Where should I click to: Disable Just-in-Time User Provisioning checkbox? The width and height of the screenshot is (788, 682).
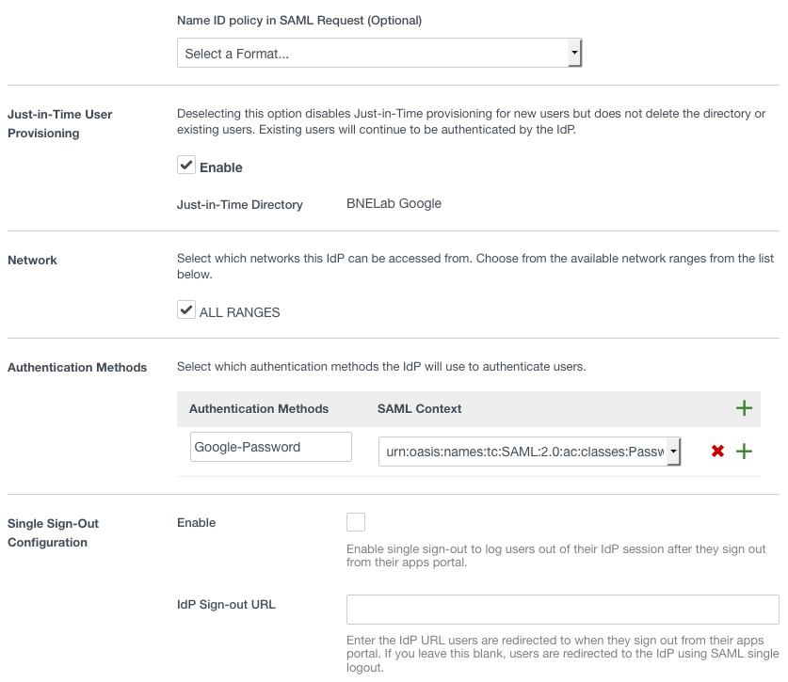[186, 166]
